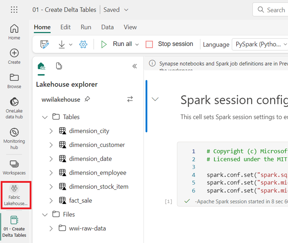Select the wwilakehouse name

tap(61, 100)
